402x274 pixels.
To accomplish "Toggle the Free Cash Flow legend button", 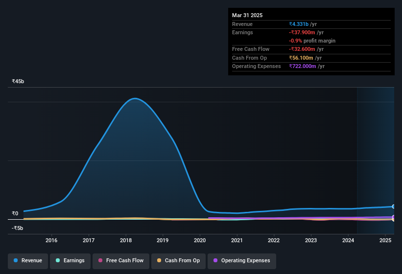I will (x=121, y=261).
